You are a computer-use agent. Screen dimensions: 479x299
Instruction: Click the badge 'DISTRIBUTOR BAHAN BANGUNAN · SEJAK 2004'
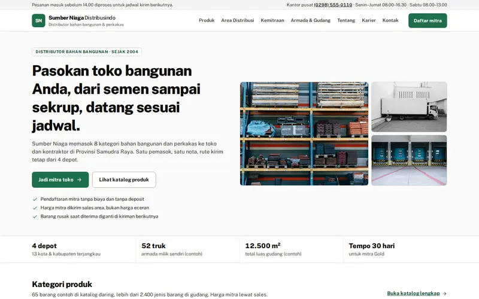87,51
